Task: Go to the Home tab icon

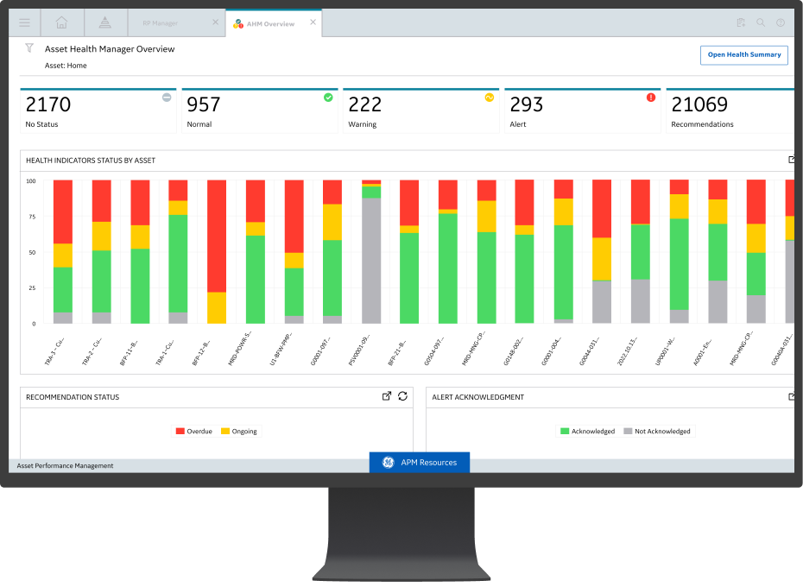Action: [61, 22]
